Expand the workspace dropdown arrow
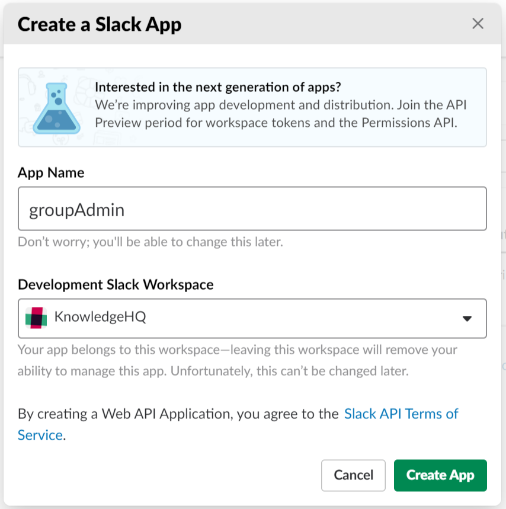Viewport: 506px width, 509px height. point(467,318)
